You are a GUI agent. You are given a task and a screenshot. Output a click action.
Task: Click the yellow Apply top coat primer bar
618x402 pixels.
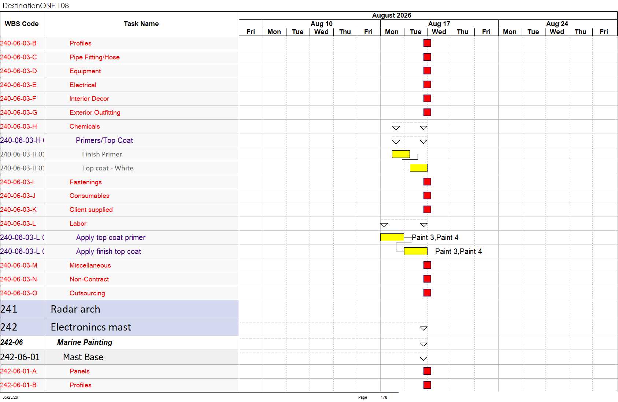(392, 237)
